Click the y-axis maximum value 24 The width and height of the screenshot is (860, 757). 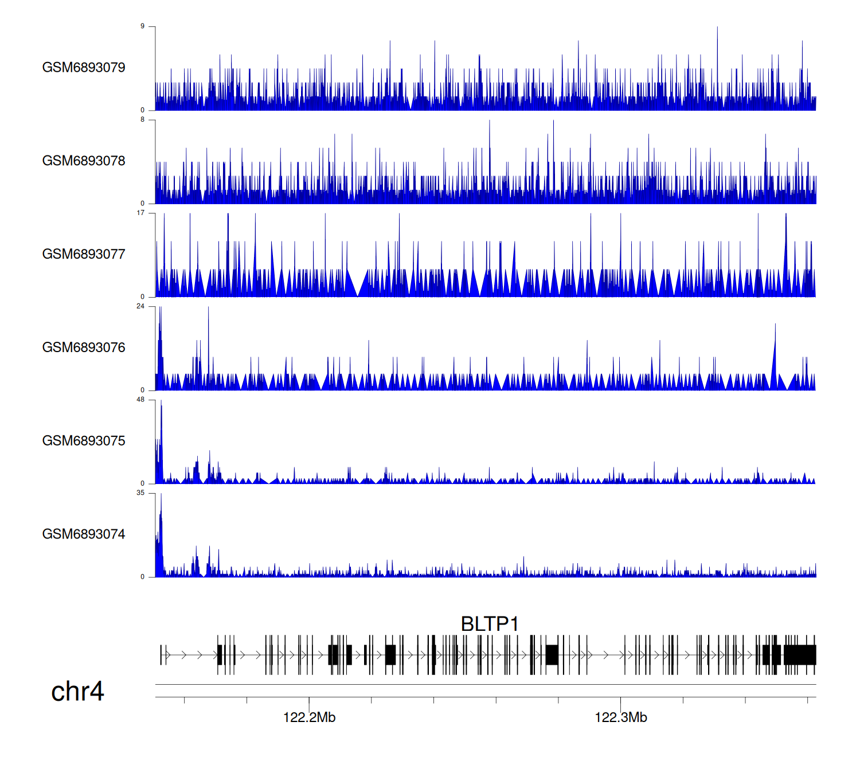coord(140,306)
